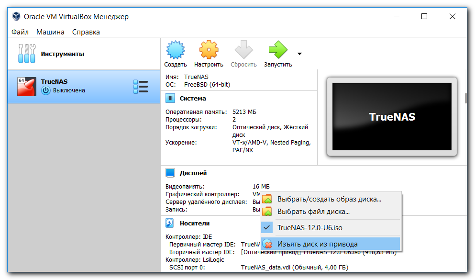Click the Запись label in Дисплей section
This screenshot has height=280, width=475.
pyautogui.click(x=177, y=209)
